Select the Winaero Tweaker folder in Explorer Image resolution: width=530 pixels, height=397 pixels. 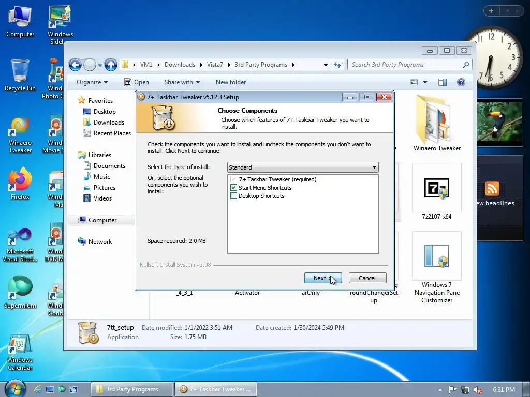[436, 124]
